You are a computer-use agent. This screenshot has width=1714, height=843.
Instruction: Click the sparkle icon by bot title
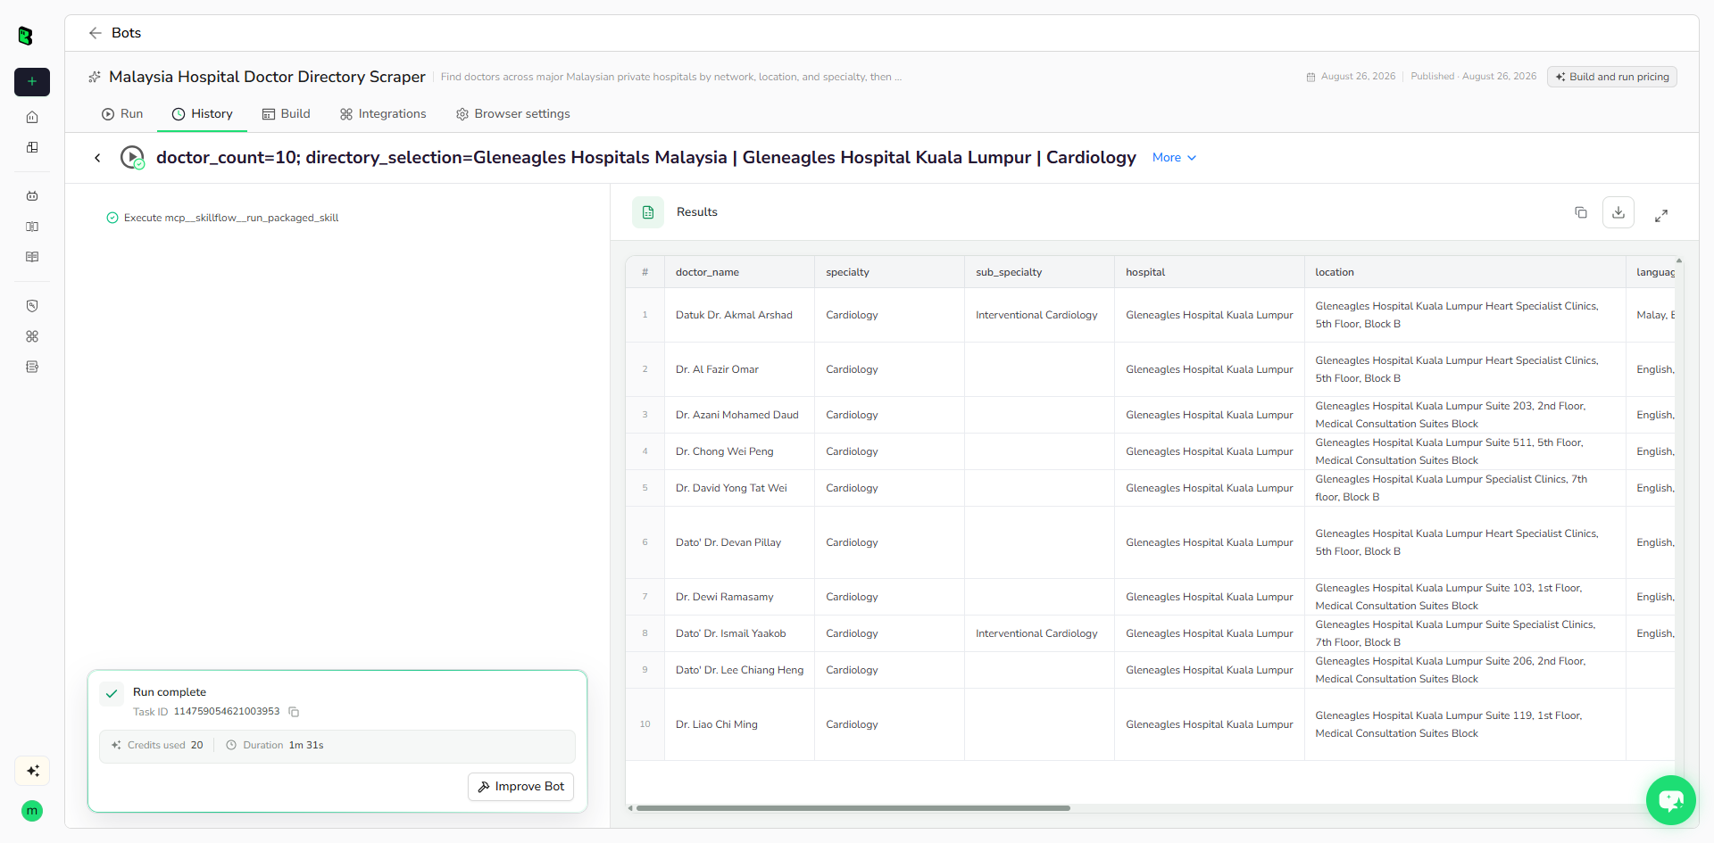coord(95,77)
